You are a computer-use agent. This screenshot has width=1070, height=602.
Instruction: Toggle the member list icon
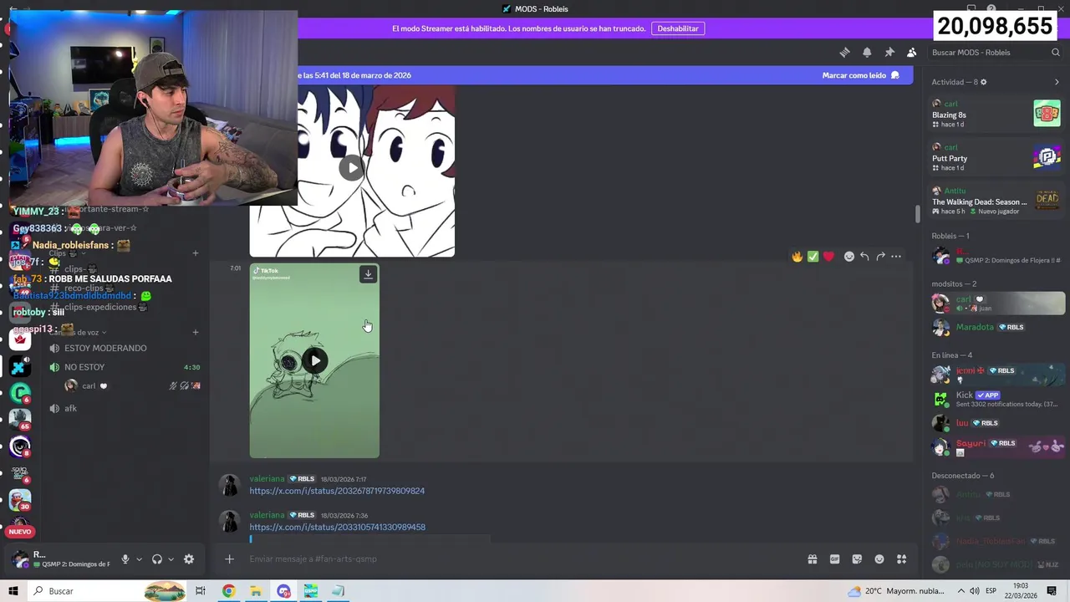(911, 52)
